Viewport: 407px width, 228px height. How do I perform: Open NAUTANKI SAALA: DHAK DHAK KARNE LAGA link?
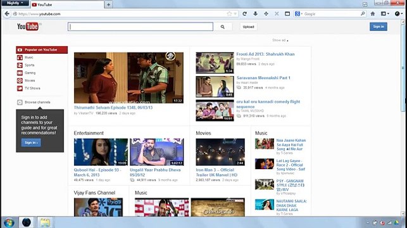pyautogui.click(x=291, y=205)
